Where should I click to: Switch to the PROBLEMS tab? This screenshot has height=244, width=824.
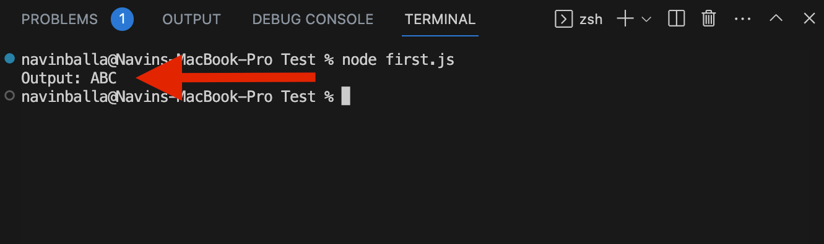tap(59, 19)
